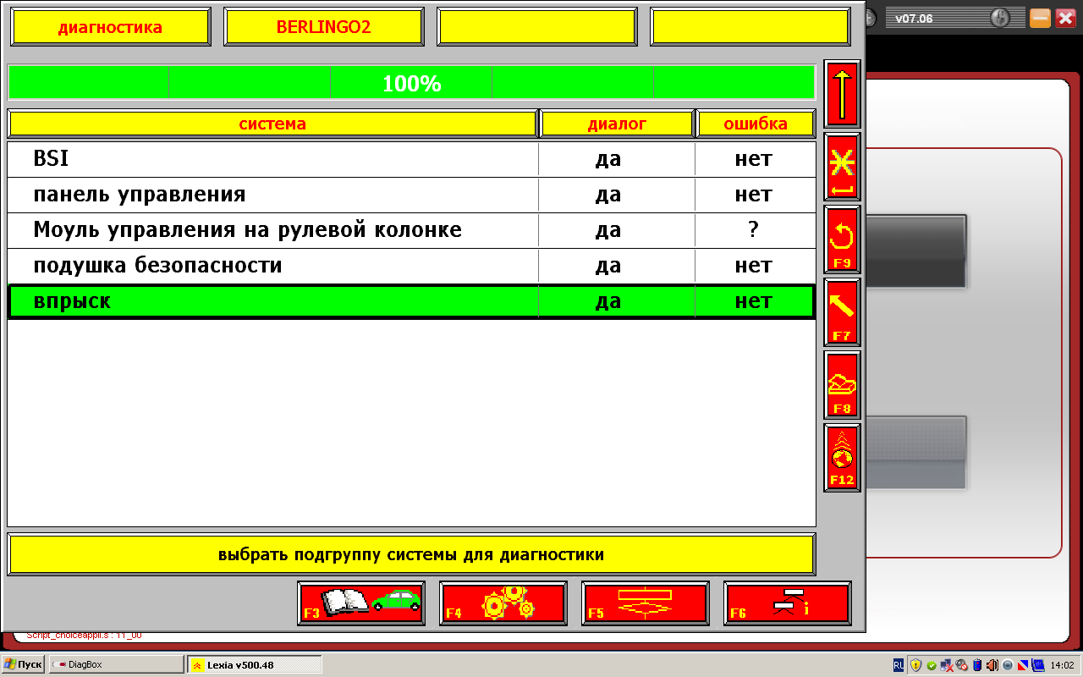Click the F9 return arrow button
Viewport: 1083px width, 677px height.
tap(842, 239)
